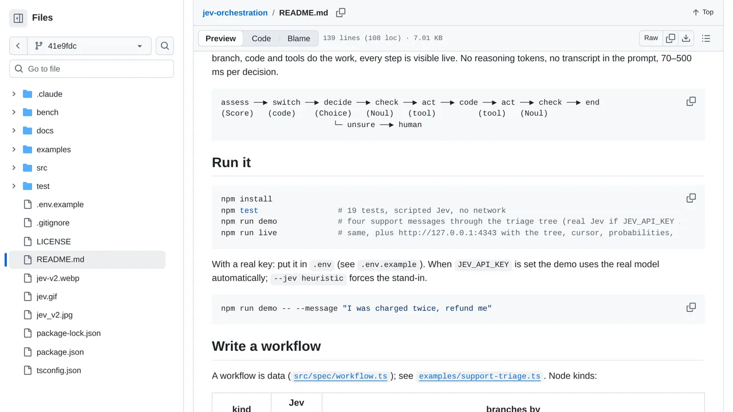Open the document outline icon
733x412 pixels.
click(x=706, y=38)
